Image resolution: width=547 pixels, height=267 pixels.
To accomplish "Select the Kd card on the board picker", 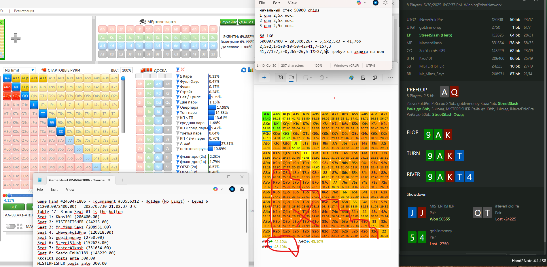I will click(158, 93).
